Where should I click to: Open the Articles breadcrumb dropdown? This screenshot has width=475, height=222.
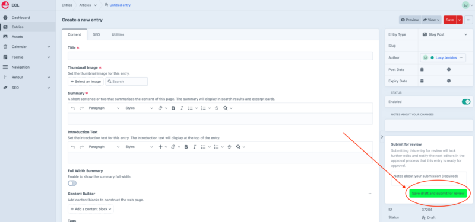coord(96,5)
